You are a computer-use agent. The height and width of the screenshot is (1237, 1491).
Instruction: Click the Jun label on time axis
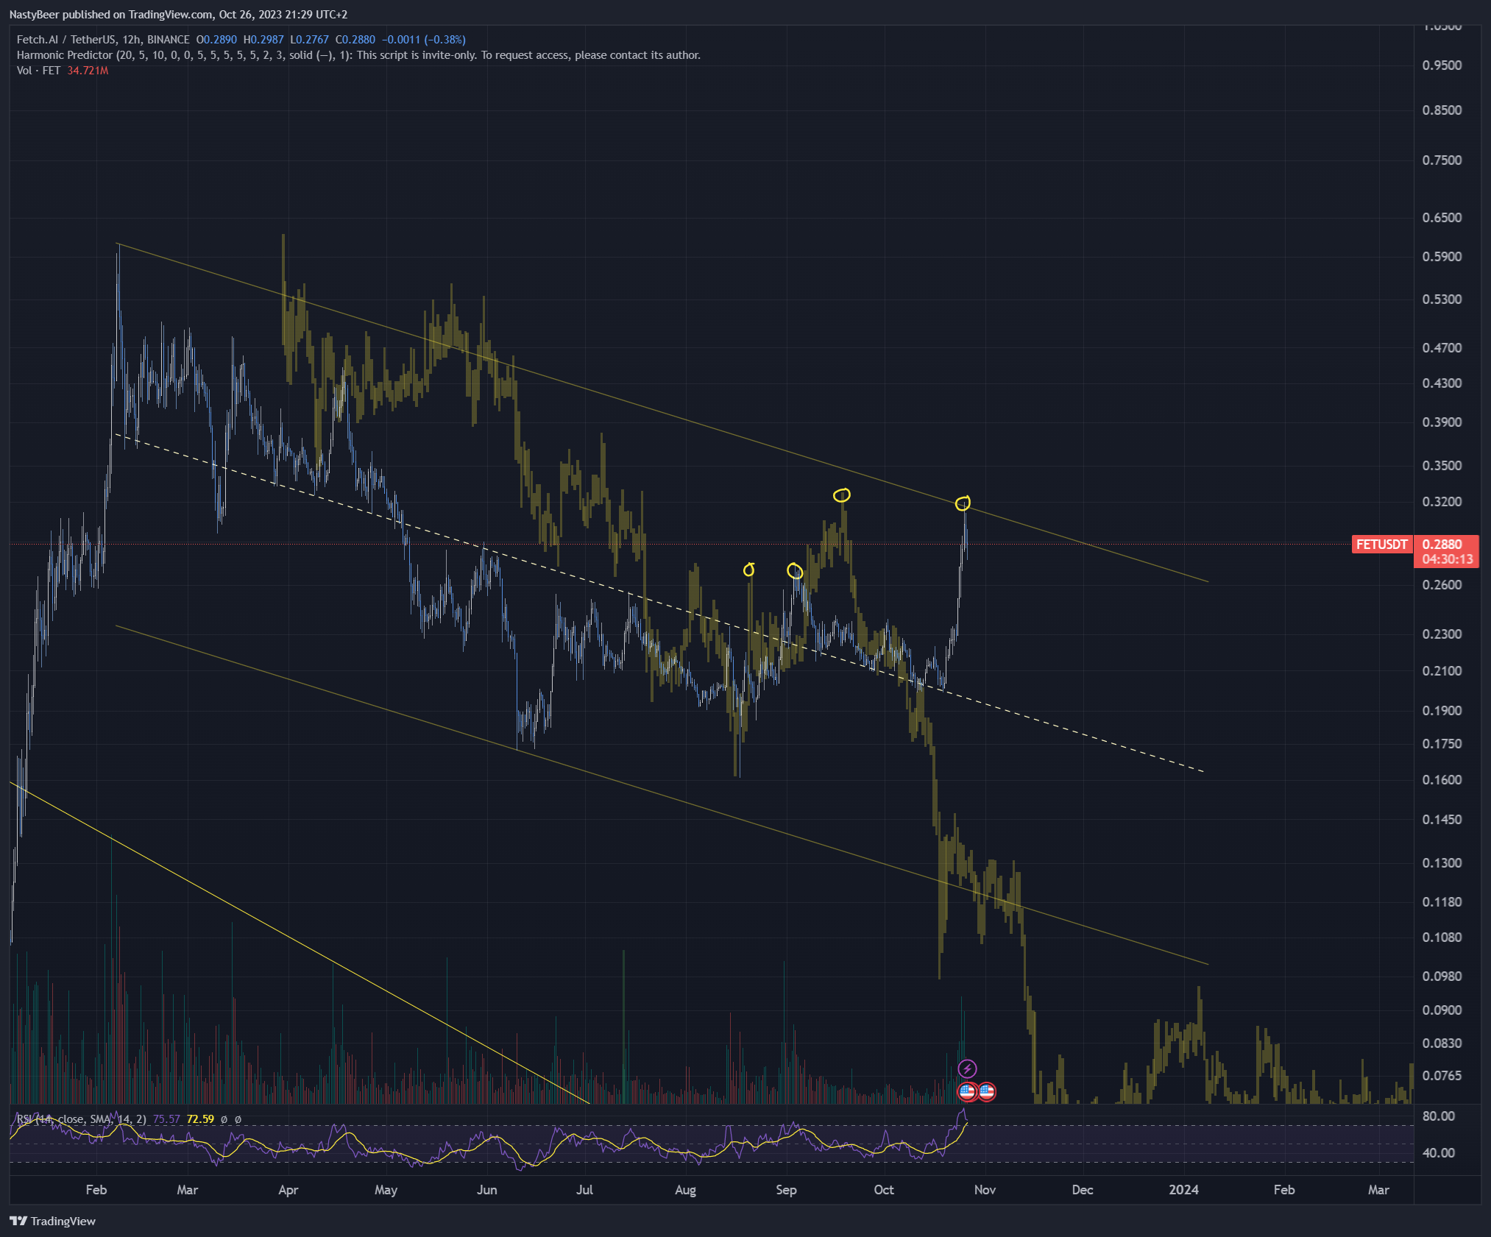(487, 1190)
